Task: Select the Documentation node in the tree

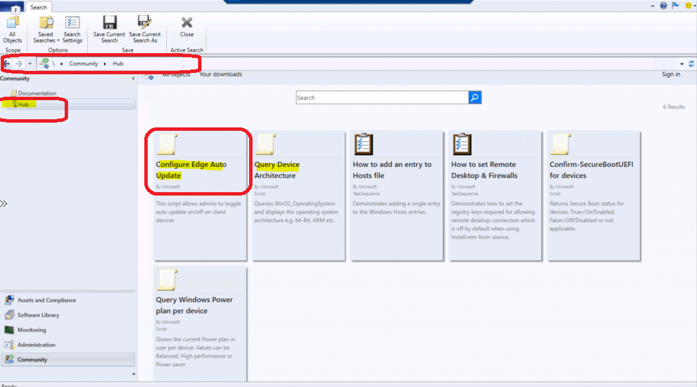Action: [37, 93]
